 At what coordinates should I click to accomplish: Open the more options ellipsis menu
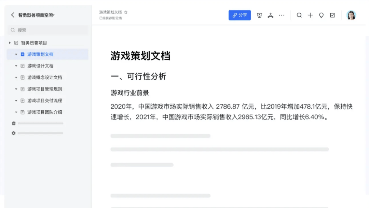pos(282,15)
